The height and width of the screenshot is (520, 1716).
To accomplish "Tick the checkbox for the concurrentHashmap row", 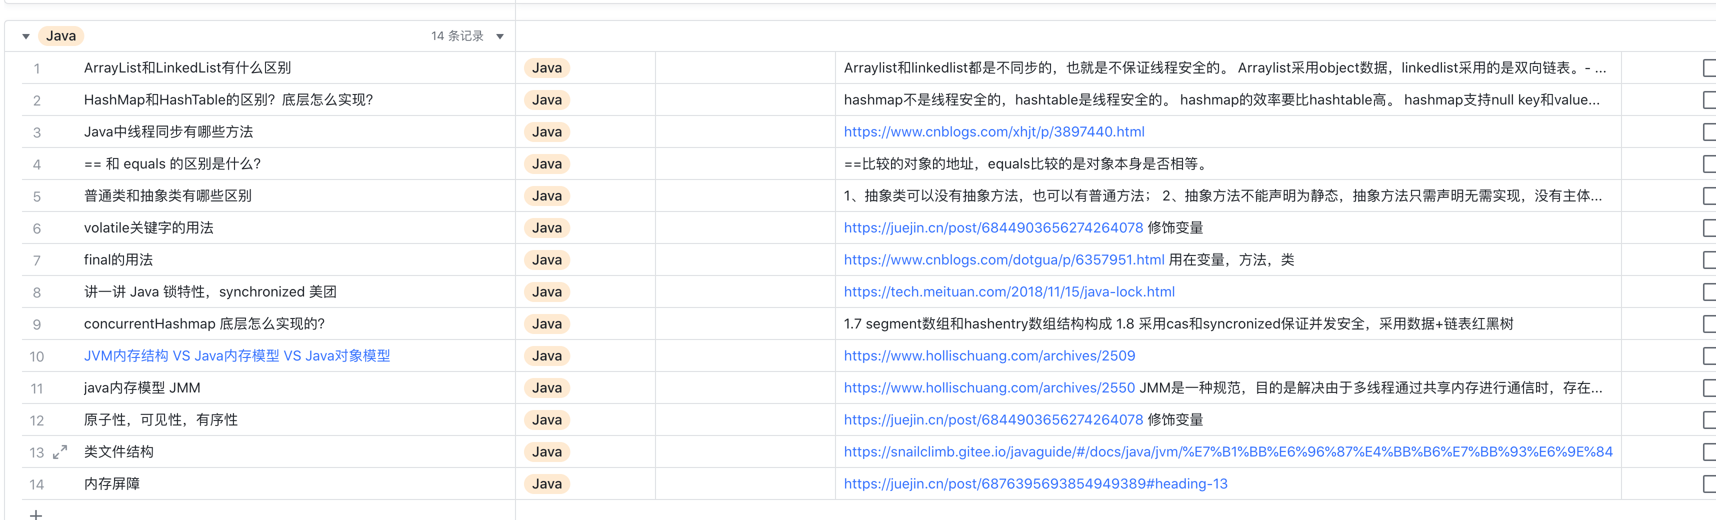I will [1709, 323].
